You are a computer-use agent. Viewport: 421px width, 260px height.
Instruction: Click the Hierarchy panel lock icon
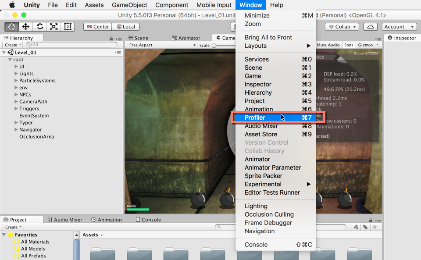coord(111,39)
